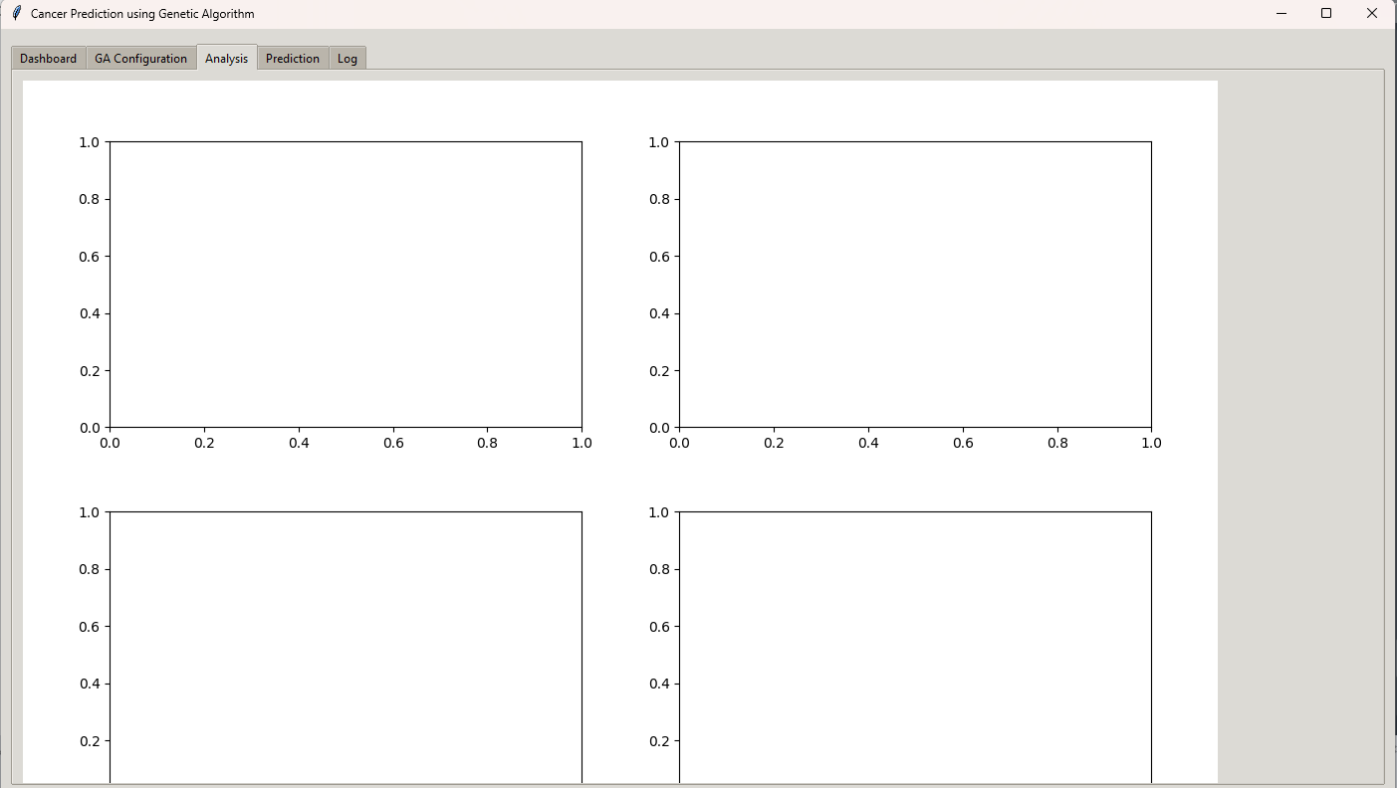Minimize the Cancer Prediction window
The height and width of the screenshot is (788, 1397).
1281,14
